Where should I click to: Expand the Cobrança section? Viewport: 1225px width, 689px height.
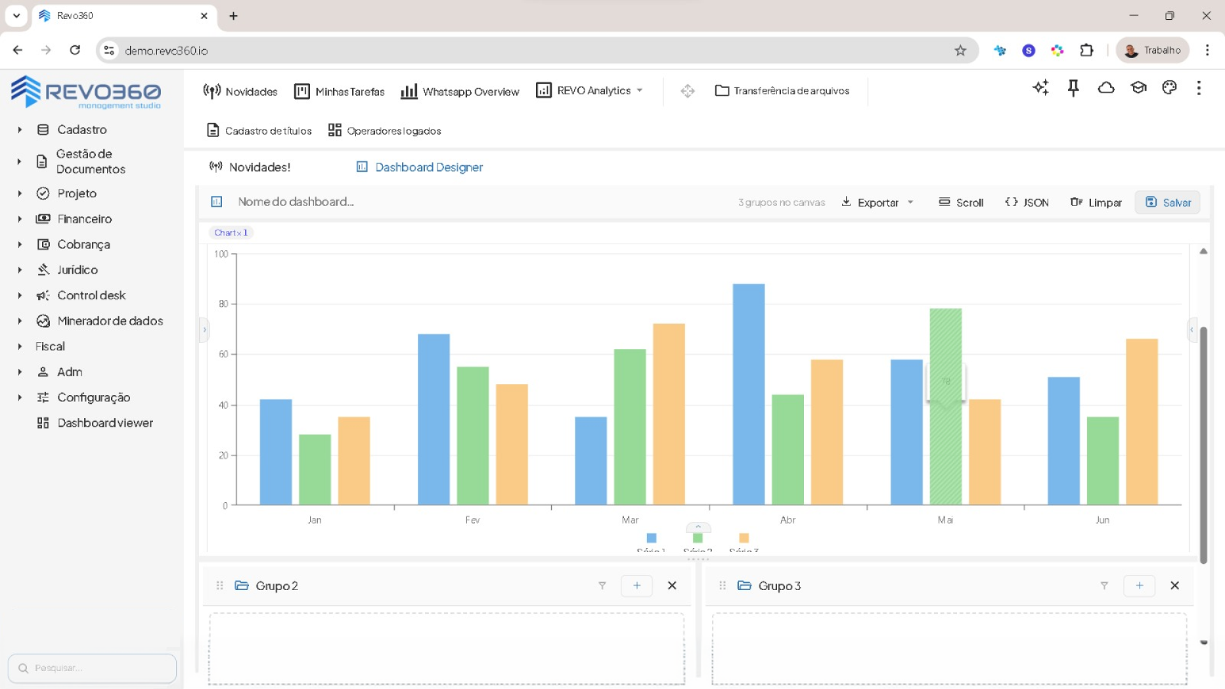tap(20, 244)
